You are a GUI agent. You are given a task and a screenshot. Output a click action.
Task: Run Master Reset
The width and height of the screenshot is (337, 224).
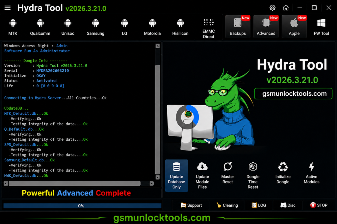coord(228,173)
